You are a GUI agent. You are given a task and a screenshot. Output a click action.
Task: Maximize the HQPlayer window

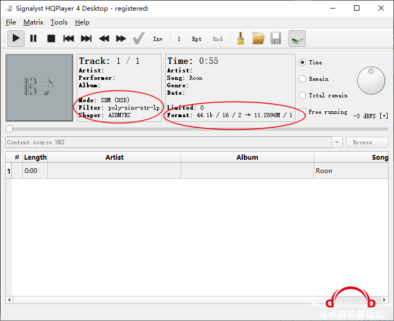pos(357,9)
